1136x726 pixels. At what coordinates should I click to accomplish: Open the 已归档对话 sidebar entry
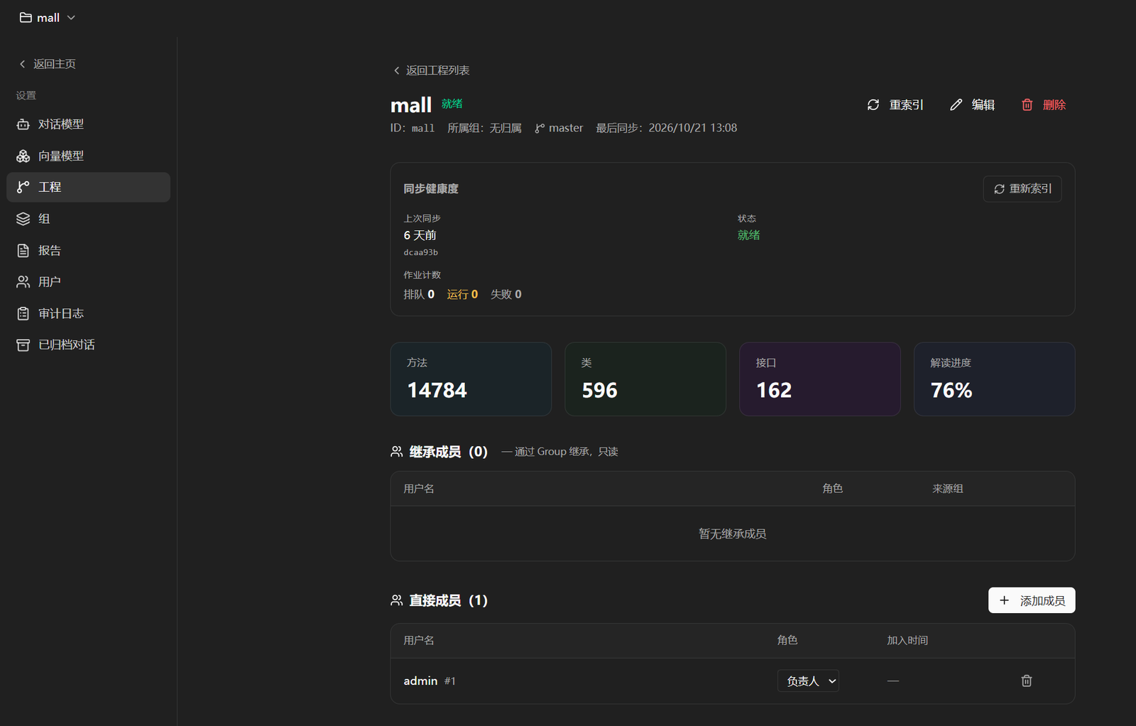click(x=88, y=345)
